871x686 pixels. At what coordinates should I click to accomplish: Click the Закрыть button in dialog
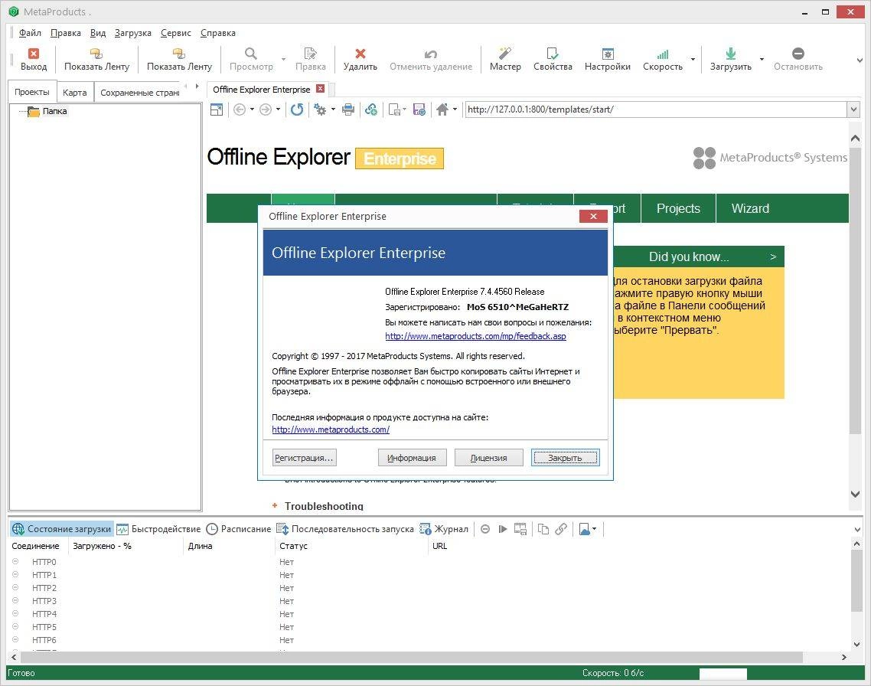coord(565,458)
